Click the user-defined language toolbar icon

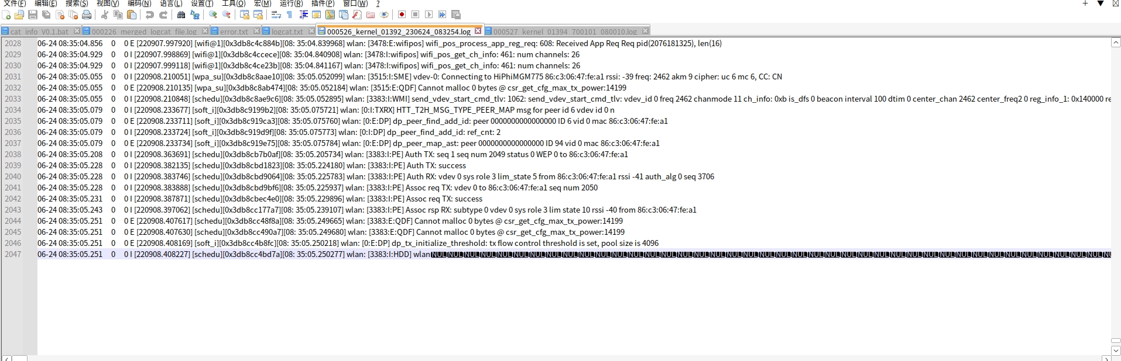(x=317, y=15)
